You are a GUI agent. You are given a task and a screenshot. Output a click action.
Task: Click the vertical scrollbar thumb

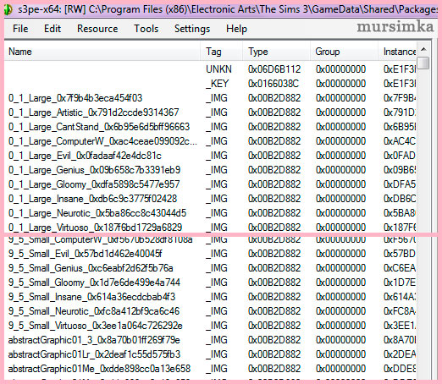tap(423, 63)
